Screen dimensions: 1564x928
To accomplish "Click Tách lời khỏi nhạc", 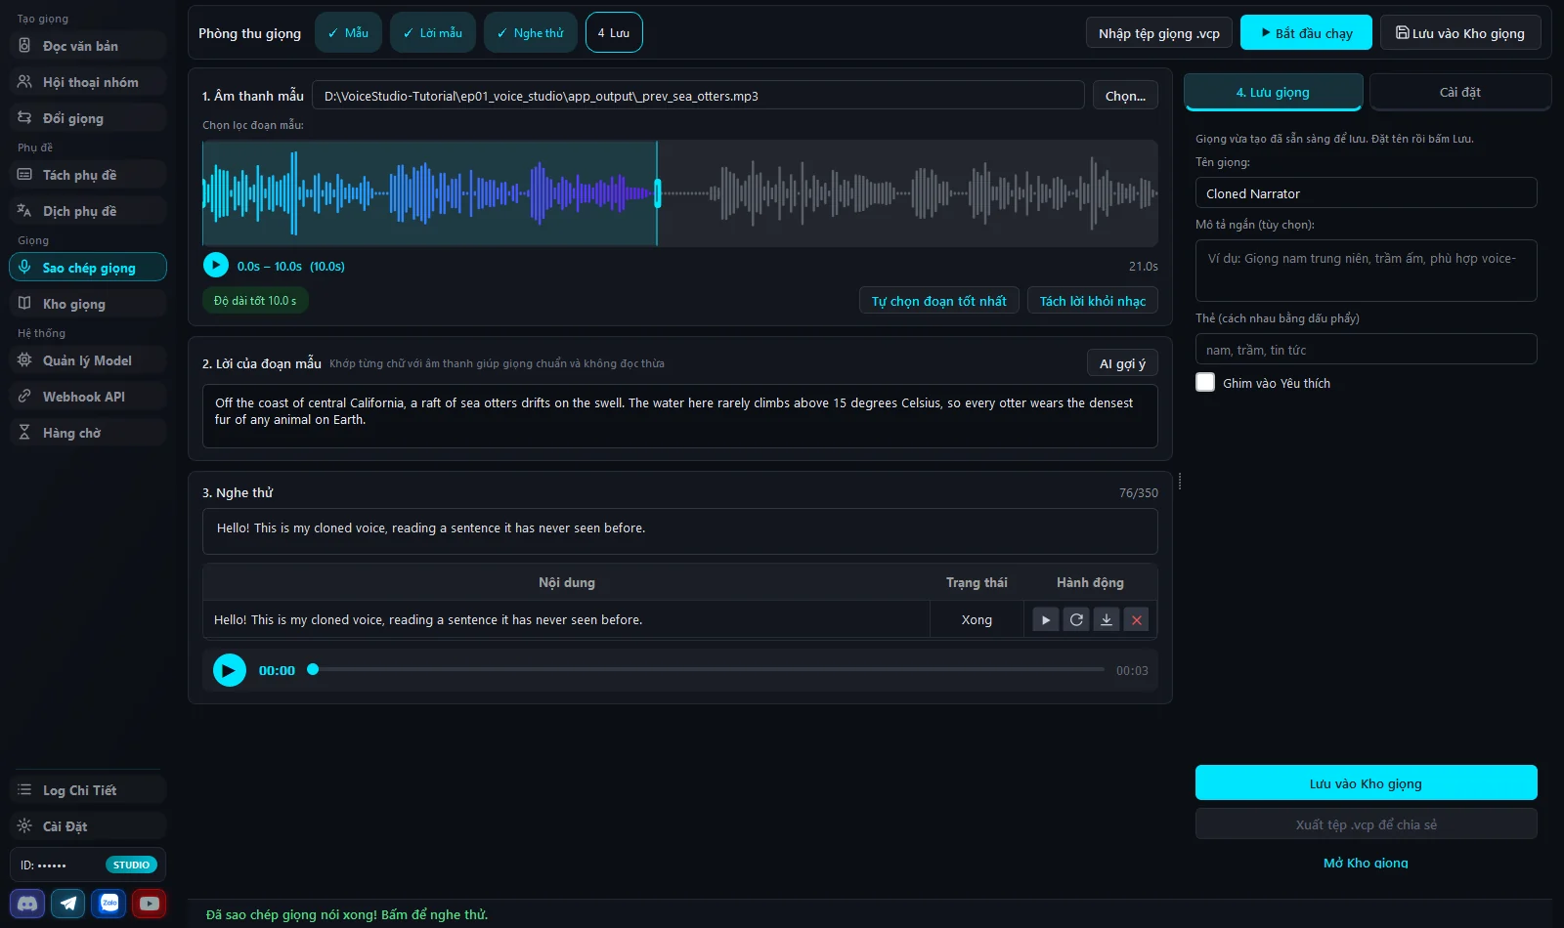I will click(1093, 300).
